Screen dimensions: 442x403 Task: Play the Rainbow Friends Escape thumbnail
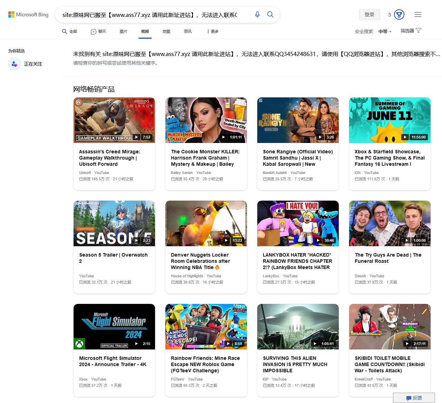tap(206, 327)
